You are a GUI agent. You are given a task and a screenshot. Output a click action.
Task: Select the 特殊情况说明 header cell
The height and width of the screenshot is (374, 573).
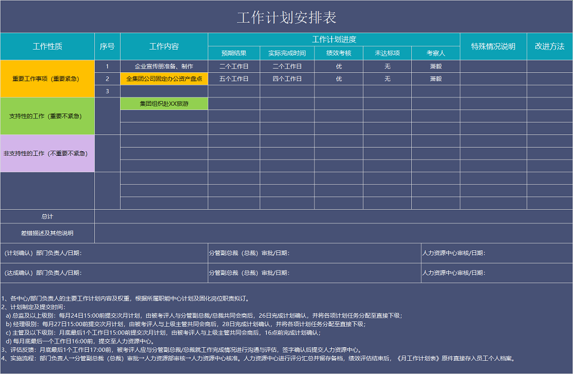pos(493,47)
